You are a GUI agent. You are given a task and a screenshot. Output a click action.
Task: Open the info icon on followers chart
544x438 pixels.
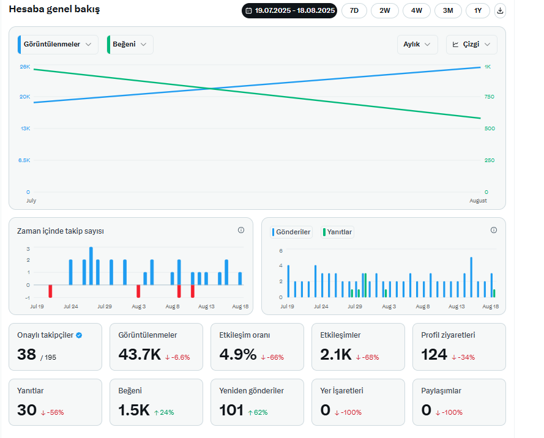tap(240, 230)
